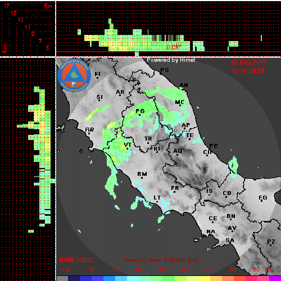The width and height of the screenshot is (281, 281).
Task: Click the LT city label
Action: 157,198
